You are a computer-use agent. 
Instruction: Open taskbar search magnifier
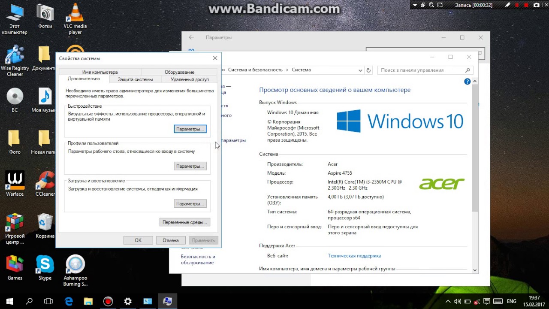(29, 301)
